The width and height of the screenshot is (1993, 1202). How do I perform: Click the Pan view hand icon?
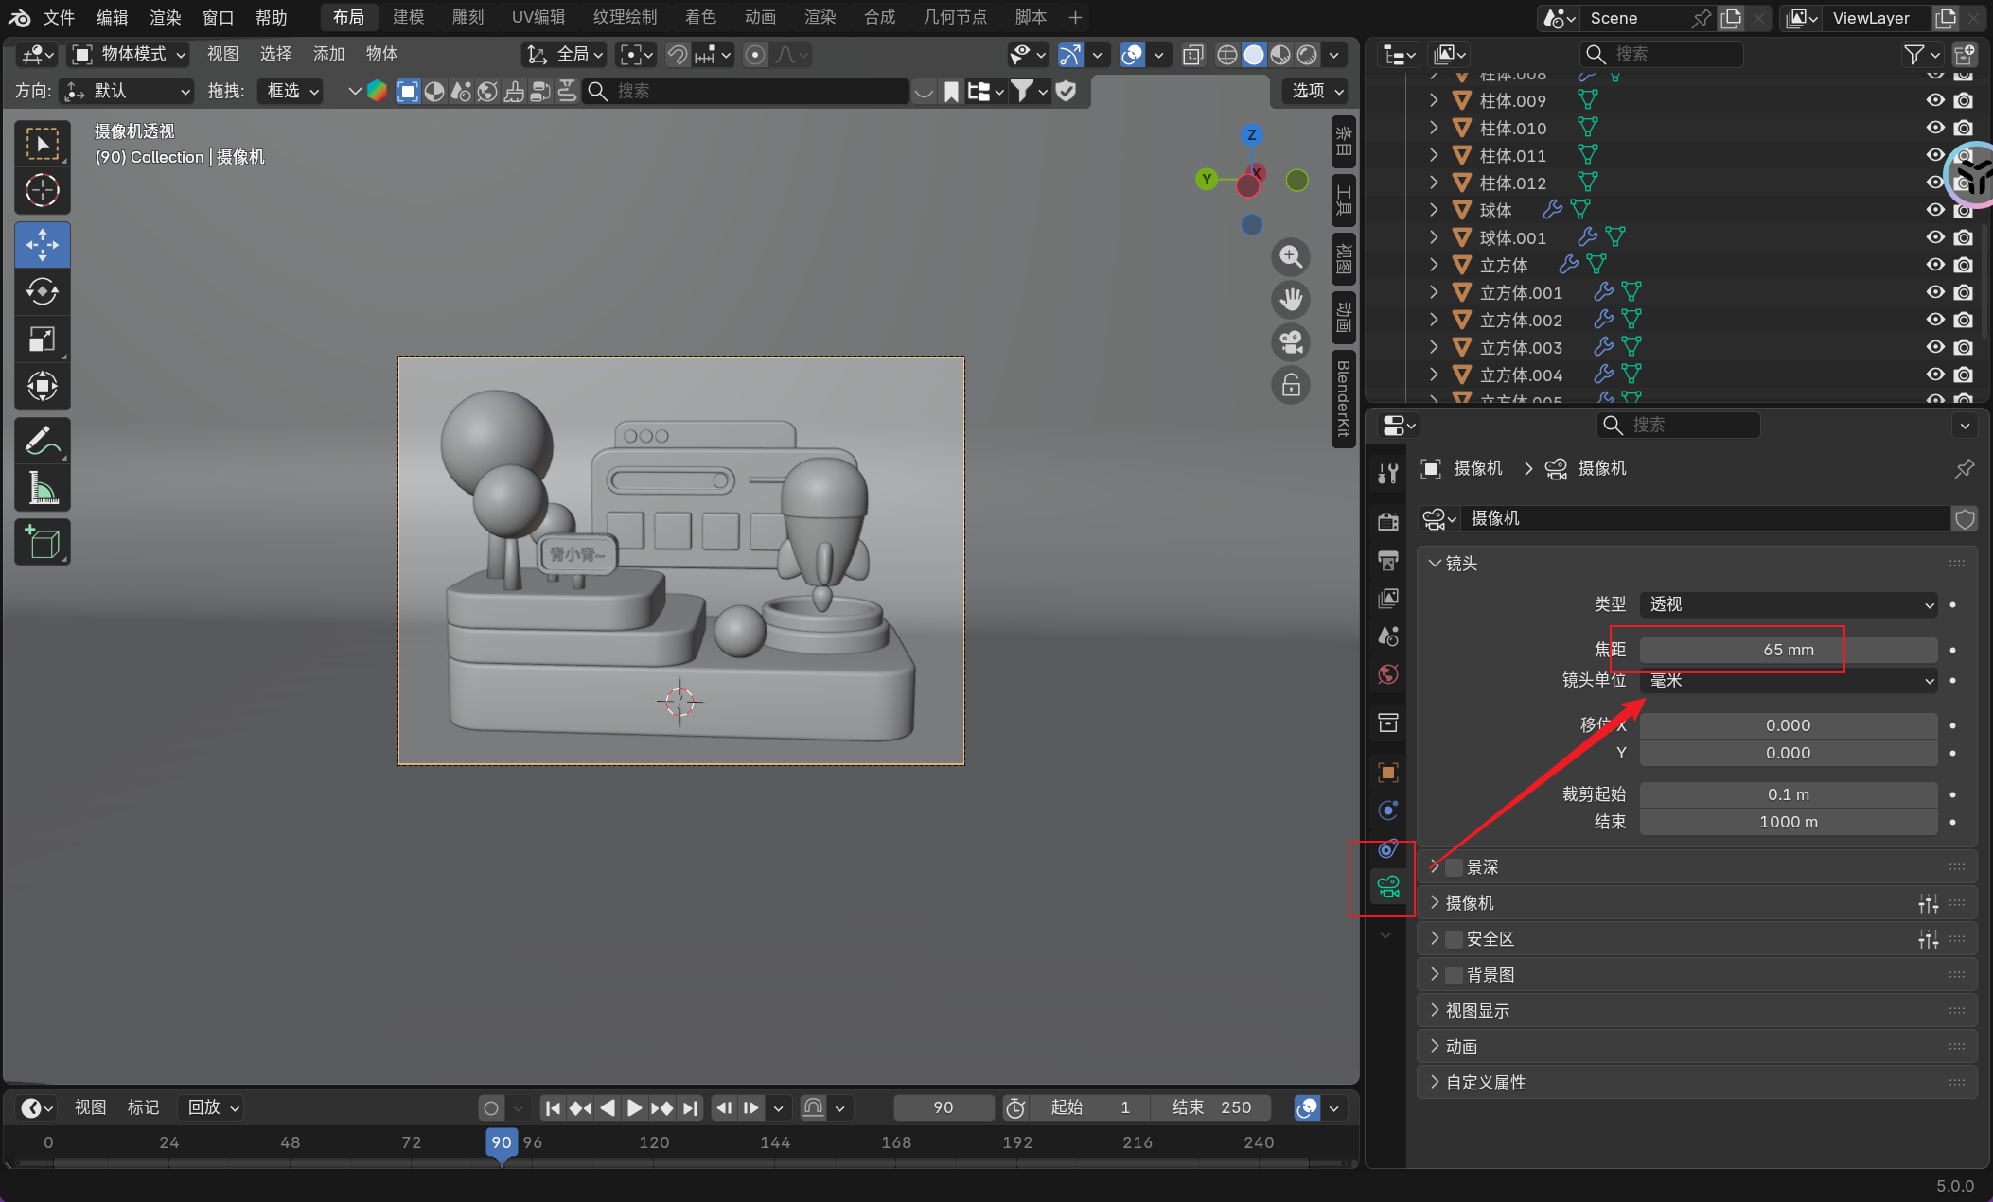[1291, 300]
